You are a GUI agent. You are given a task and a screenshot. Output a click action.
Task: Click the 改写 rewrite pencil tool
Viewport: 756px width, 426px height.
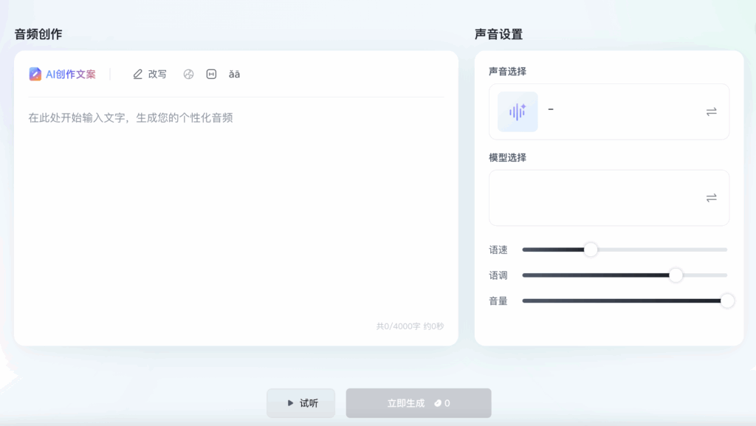click(149, 74)
